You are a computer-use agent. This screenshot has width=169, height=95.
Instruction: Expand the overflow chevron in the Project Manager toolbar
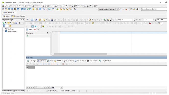coord(24,23)
